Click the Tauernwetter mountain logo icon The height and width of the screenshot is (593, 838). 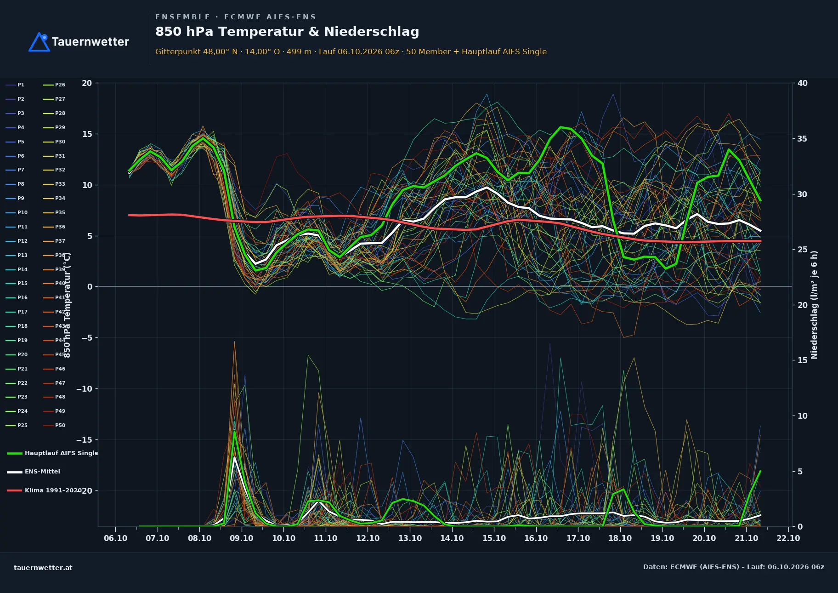click(x=39, y=42)
